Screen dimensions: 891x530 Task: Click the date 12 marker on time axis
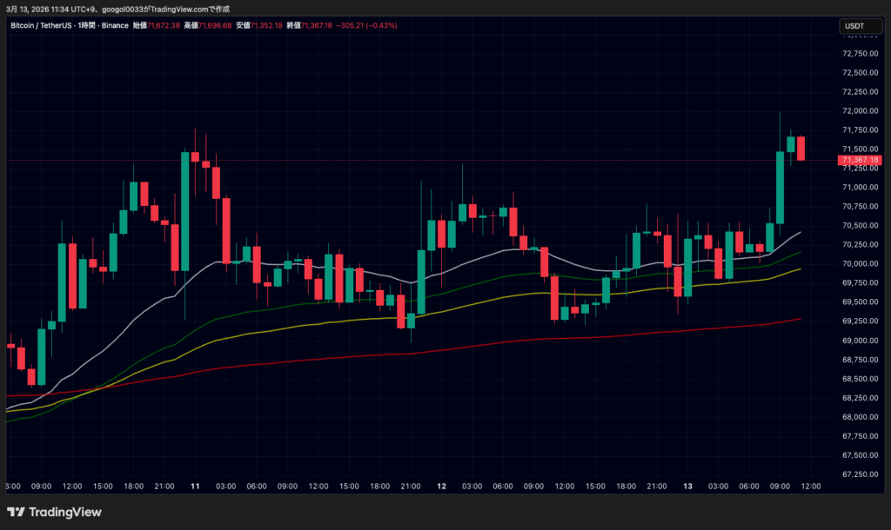(441, 487)
